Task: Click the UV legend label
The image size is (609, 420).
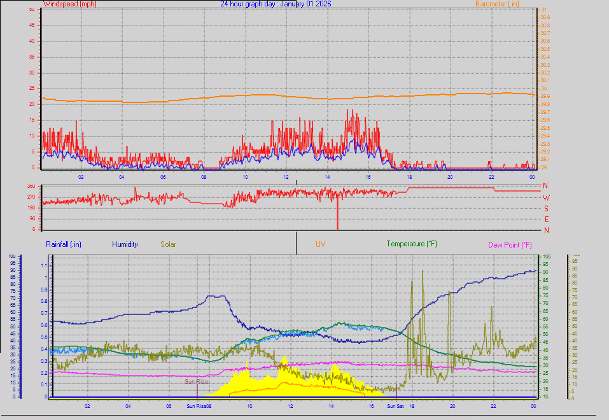Action: pyautogui.click(x=321, y=244)
